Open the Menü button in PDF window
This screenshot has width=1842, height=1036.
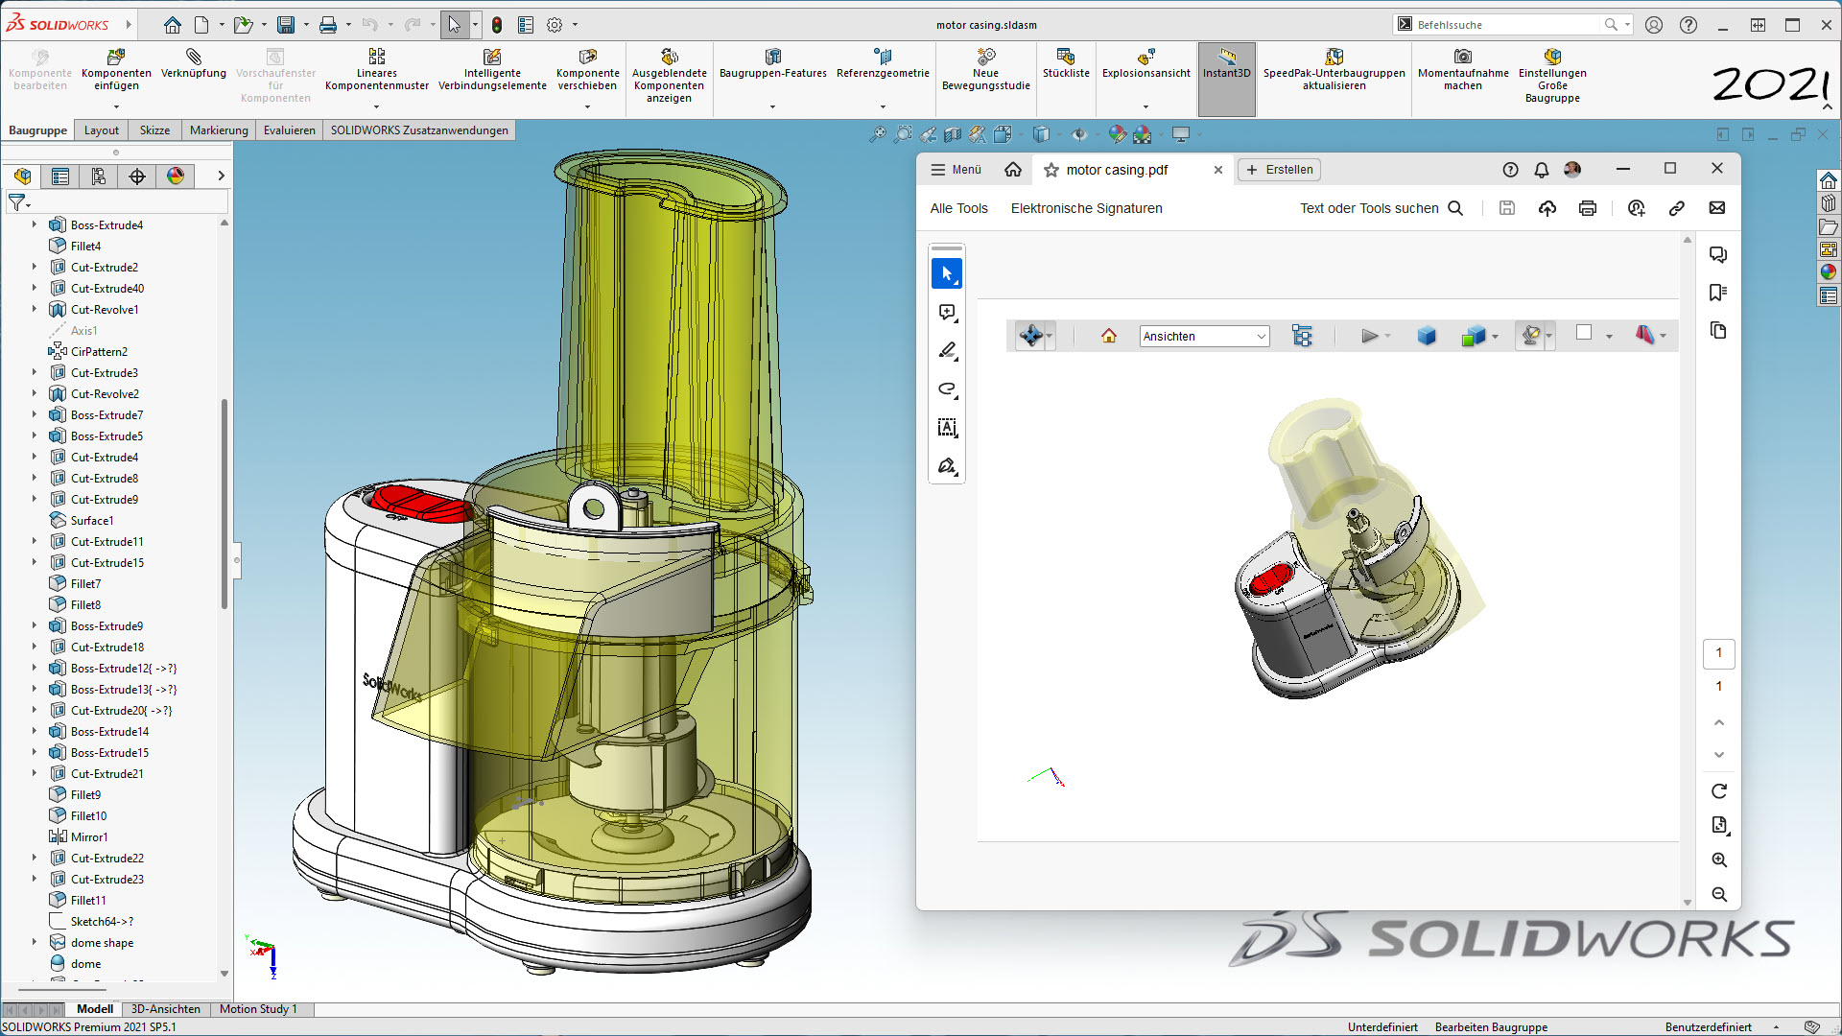(956, 170)
